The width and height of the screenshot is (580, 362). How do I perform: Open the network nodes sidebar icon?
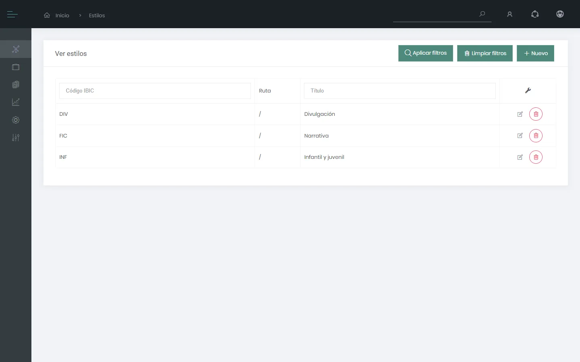pyautogui.click(x=16, y=49)
